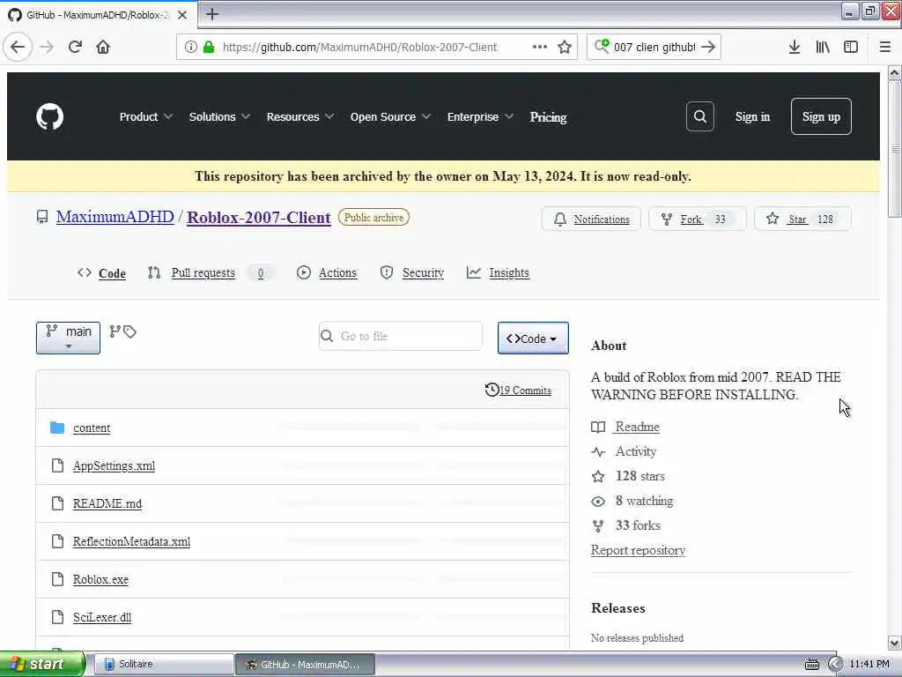This screenshot has width=902, height=677.
Task: Click the repository book icon
Action: click(x=42, y=217)
